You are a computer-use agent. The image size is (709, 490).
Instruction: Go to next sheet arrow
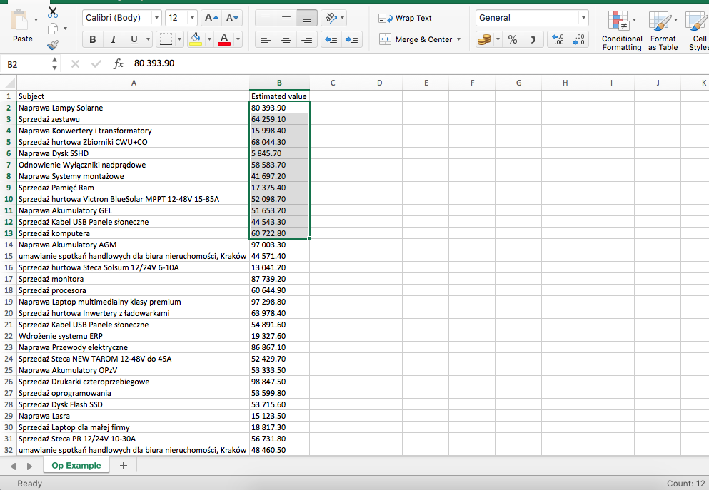29,466
